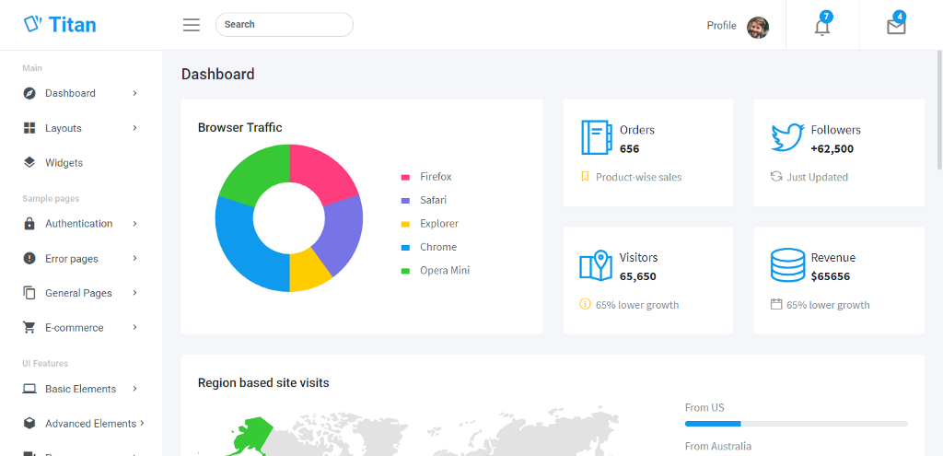
Task: Expand the Basic Elements chevron
Action: (x=134, y=390)
